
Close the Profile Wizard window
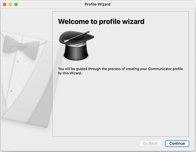tap(5, 5)
